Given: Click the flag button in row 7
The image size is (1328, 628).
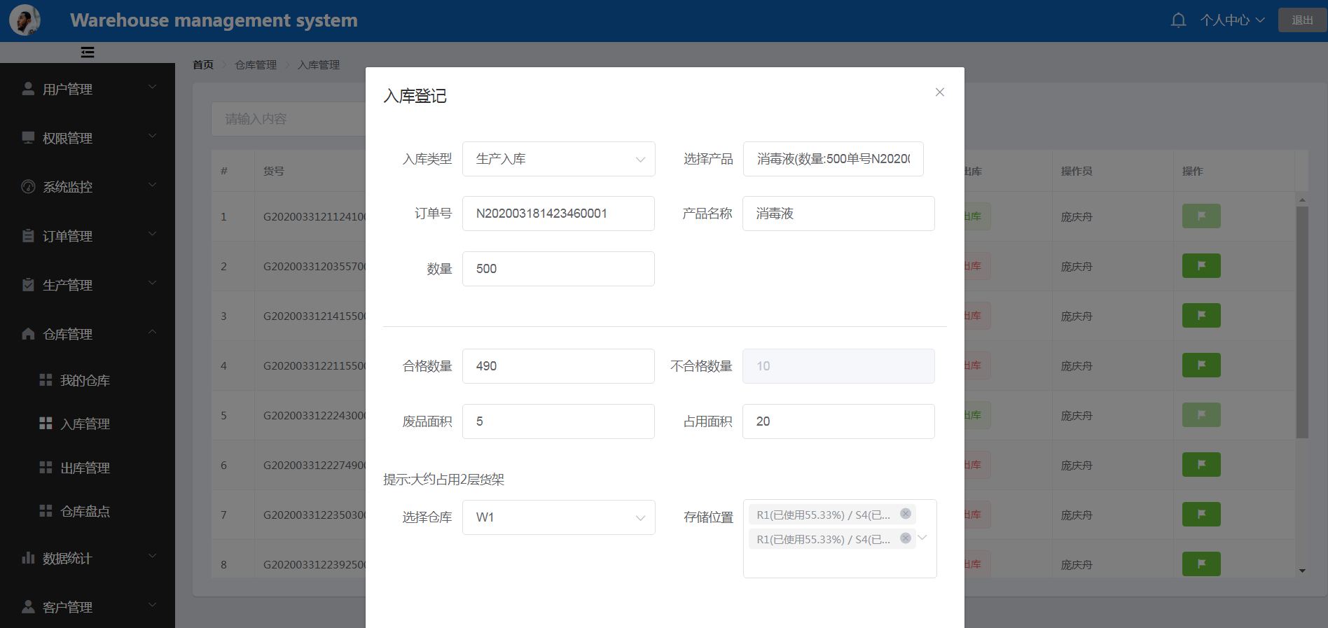Looking at the screenshot, I should pyautogui.click(x=1201, y=514).
